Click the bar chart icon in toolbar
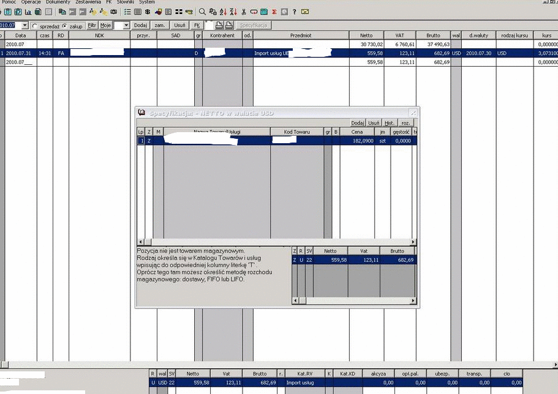558x394 pixels. [x=28, y=12]
